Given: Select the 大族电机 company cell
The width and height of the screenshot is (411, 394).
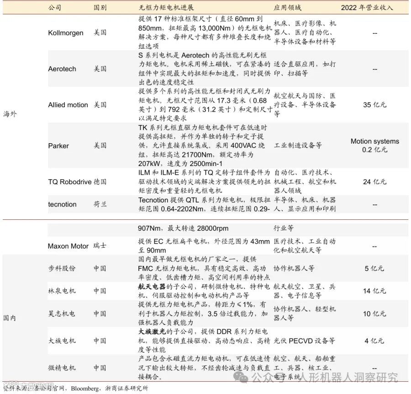Looking at the screenshot, I should click(62, 341).
